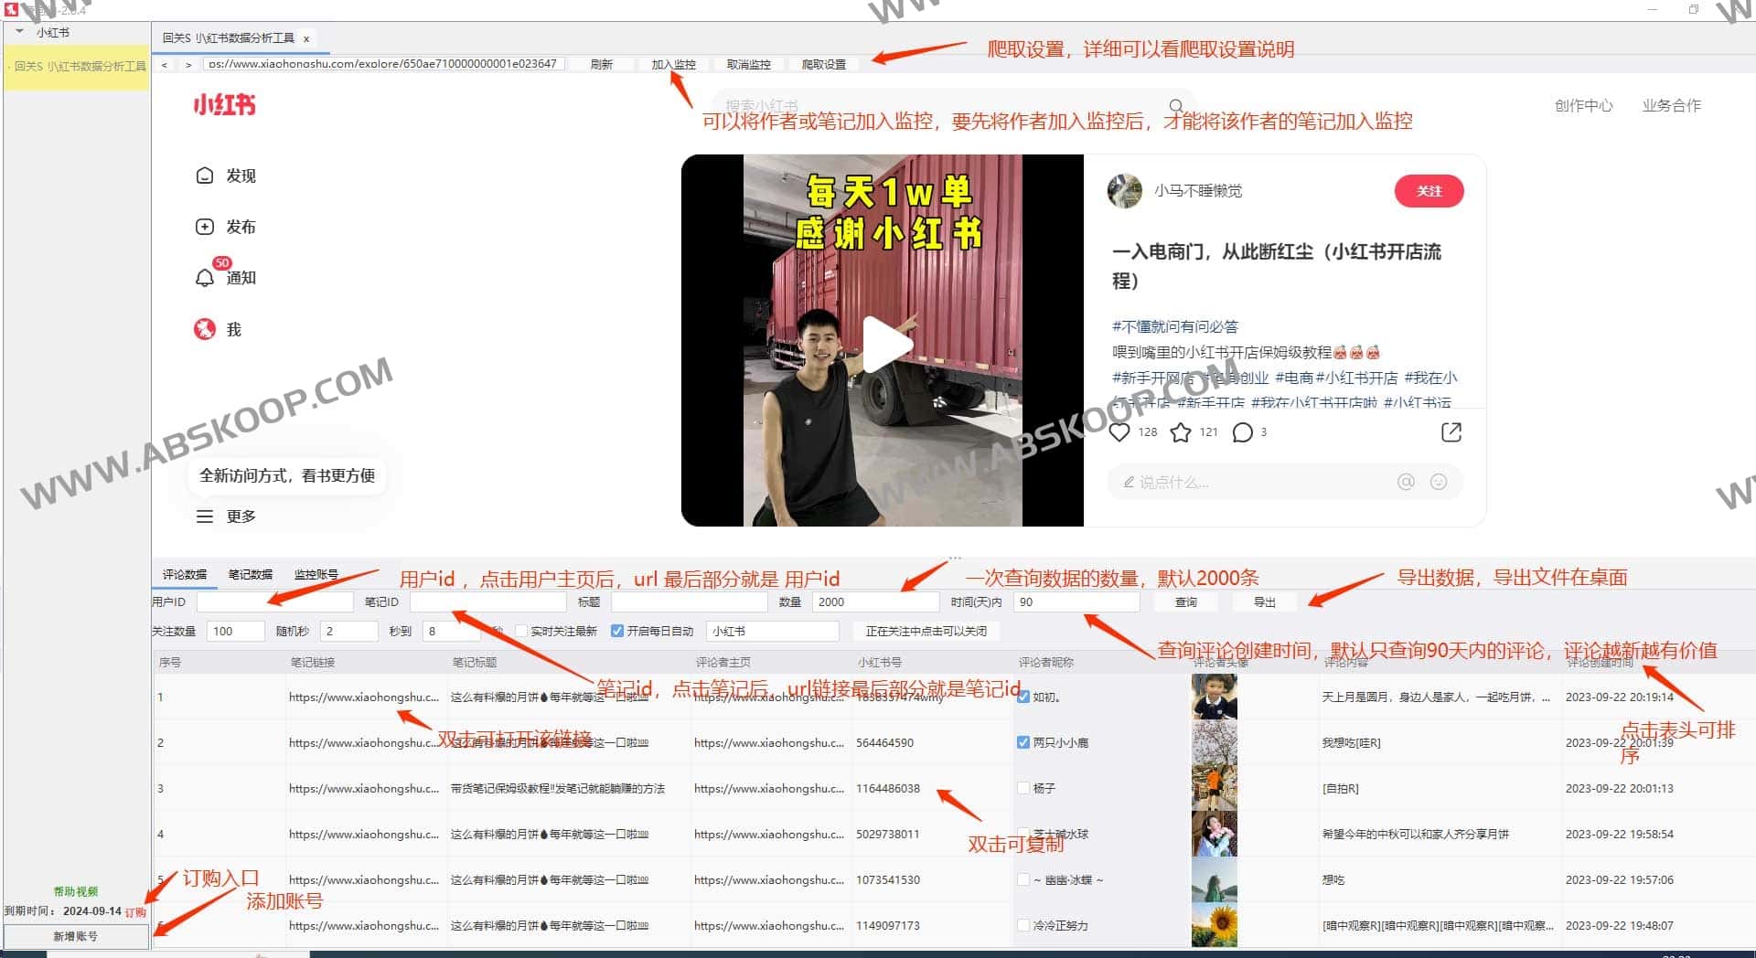This screenshot has height=958, width=1756.
Task: Expand the 更多 sidebar menu
Action: pyautogui.click(x=205, y=516)
